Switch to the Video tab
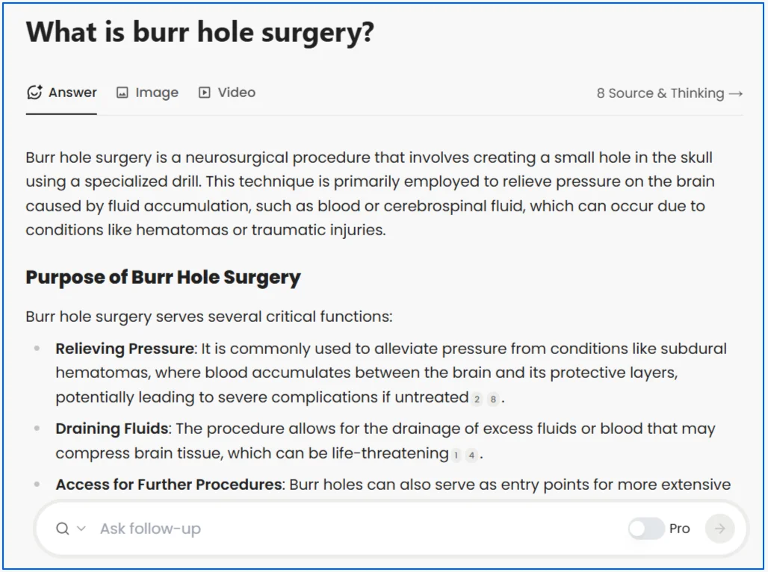Viewport: 768px width, 572px height. pos(227,93)
